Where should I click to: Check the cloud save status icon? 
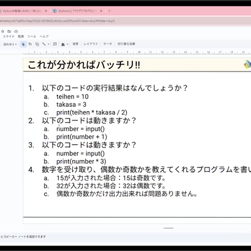(16, 31)
